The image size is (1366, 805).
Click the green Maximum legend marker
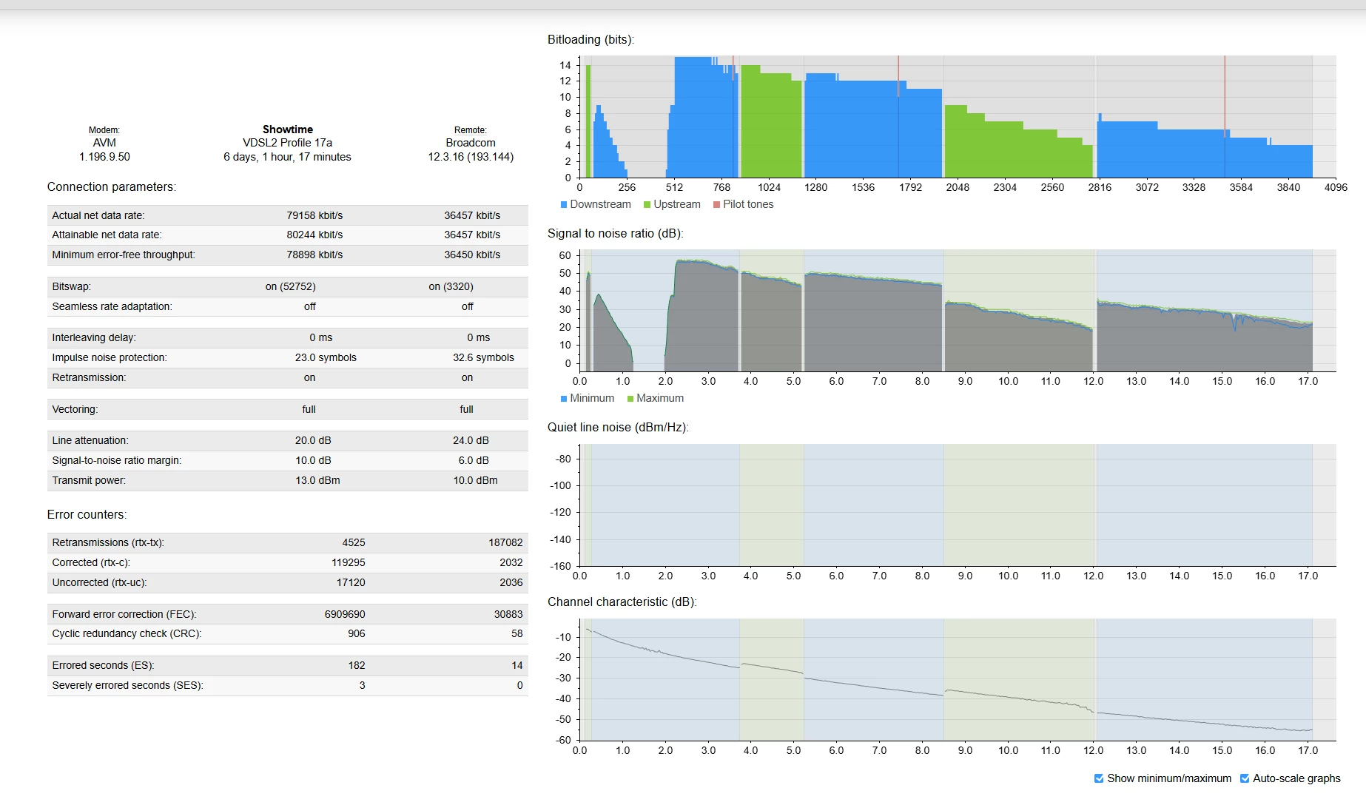[630, 399]
